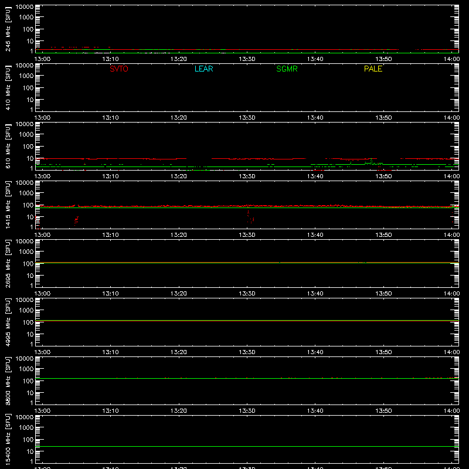Screen dimensions: 469x469
Task: Click the 13:40 tick under the 610 MHz plot
Action: (x=315, y=176)
